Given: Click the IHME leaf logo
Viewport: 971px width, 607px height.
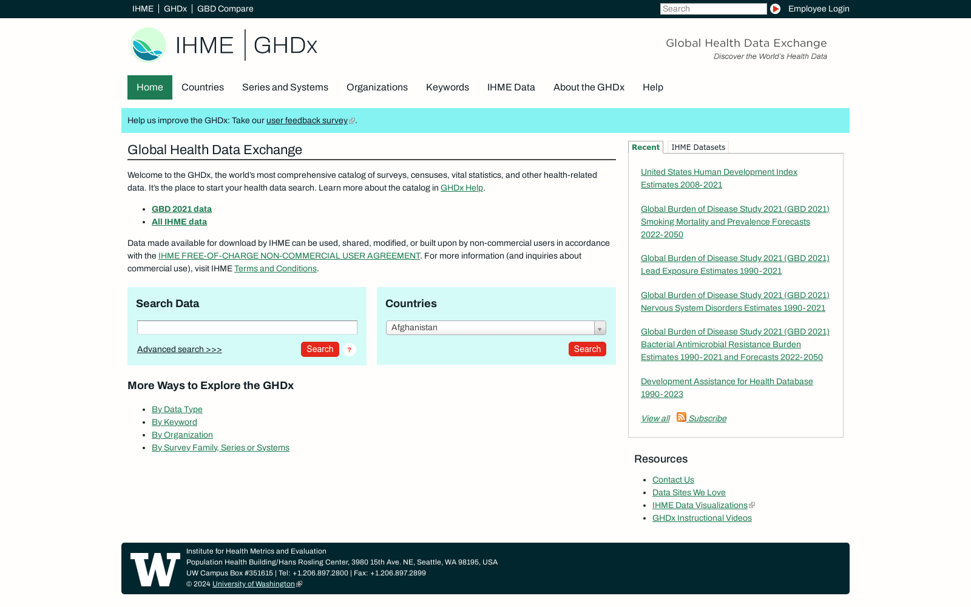Looking at the screenshot, I should point(148,45).
